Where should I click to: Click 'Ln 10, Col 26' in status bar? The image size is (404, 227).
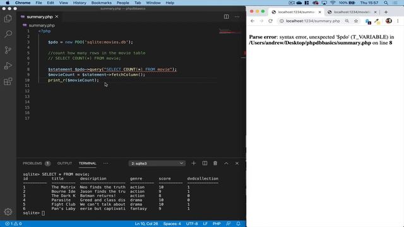point(146,224)
